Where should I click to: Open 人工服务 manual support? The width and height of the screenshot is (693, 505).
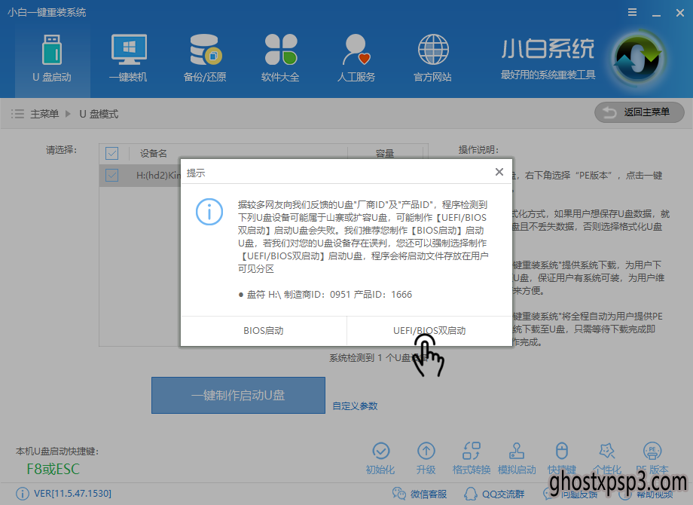click(356, 58)
